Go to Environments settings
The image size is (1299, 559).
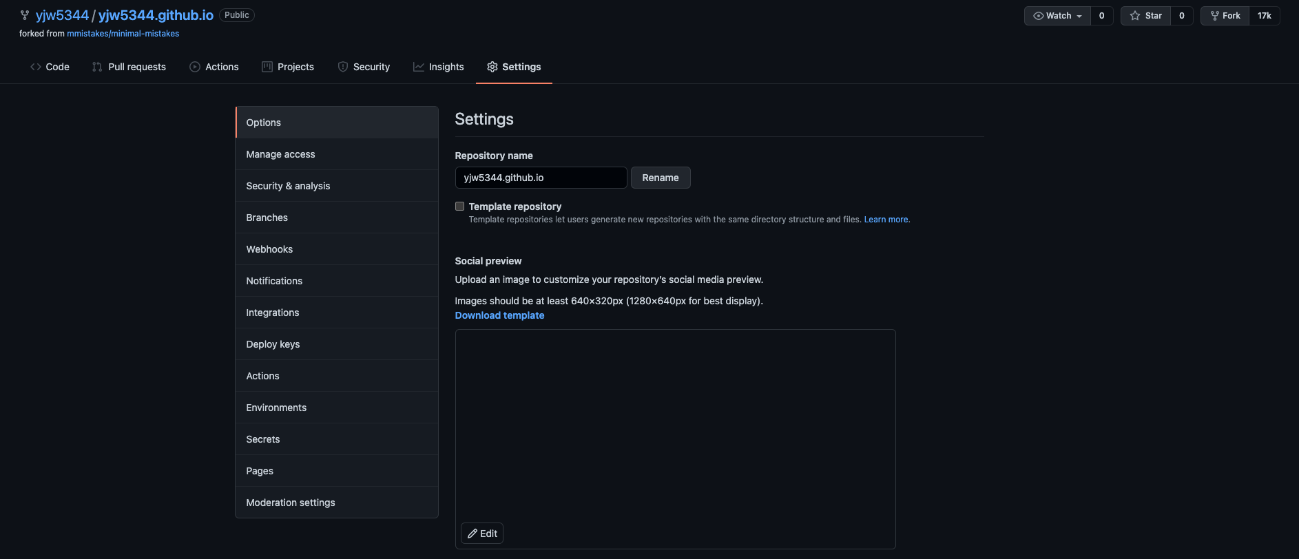337,408
